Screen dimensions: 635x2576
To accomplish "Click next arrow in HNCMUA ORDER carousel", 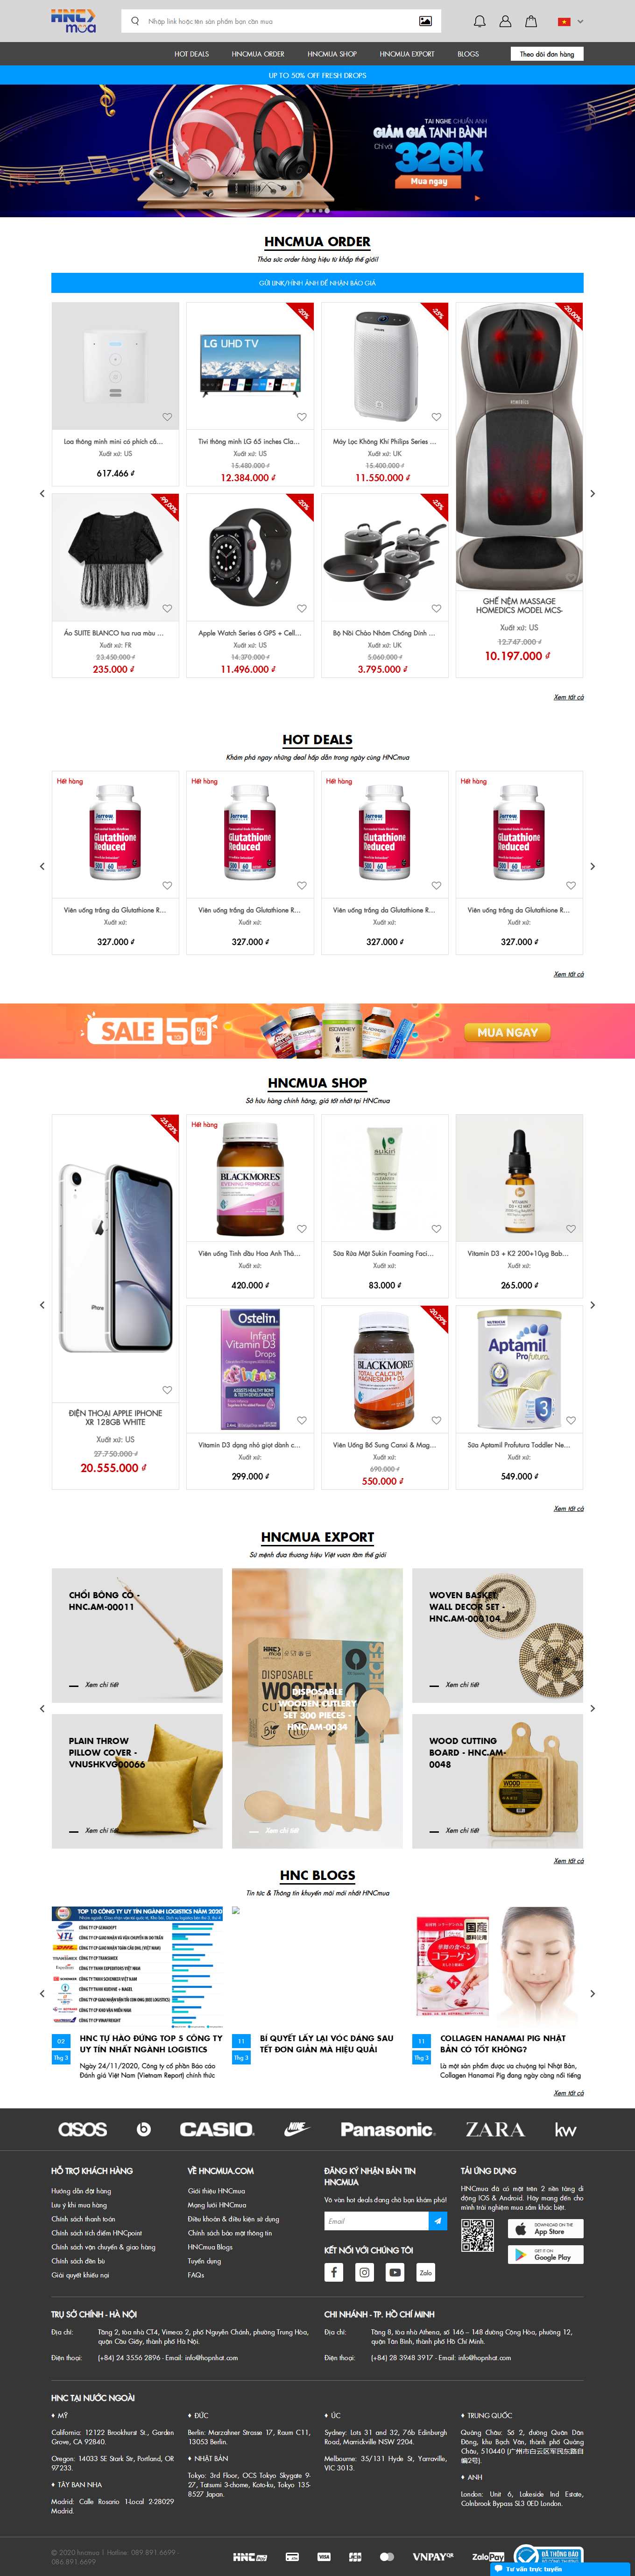I will tap(592, 493).
